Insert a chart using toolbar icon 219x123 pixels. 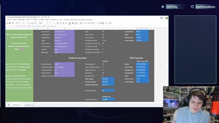click(103, 23)
